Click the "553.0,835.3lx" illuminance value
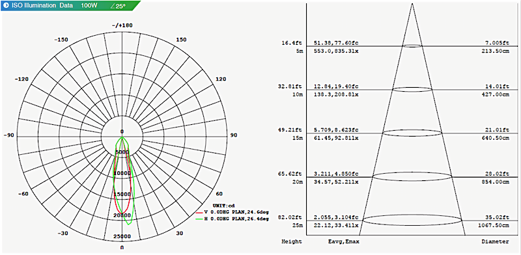This screenshot has height=255, width=521. click(336, 51)
